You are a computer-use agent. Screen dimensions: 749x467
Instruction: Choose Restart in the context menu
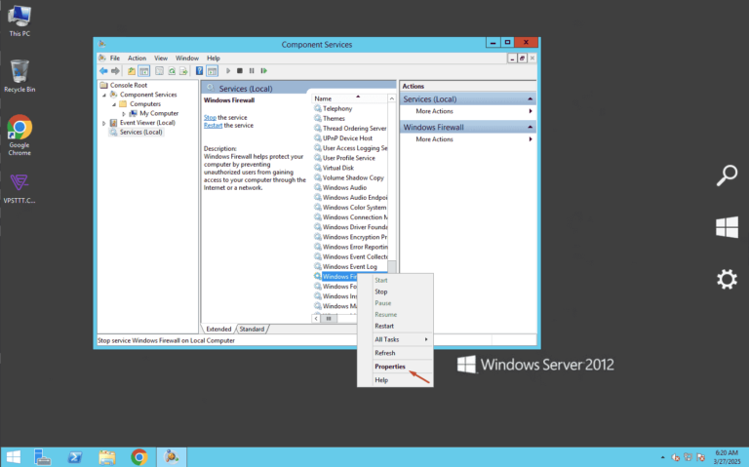(395, 327)
